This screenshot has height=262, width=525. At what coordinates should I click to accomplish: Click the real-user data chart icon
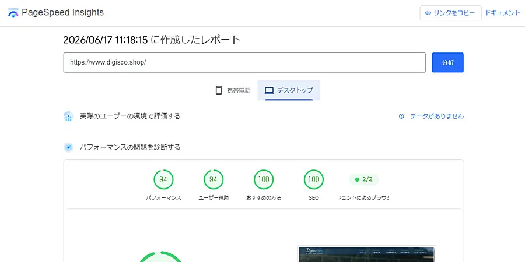pos(68,116)
